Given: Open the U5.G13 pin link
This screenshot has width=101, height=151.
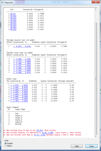Looking at the screenshot, I should coord(13,25).
